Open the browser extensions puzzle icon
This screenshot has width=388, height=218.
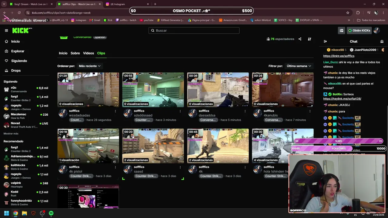[358, 13]
